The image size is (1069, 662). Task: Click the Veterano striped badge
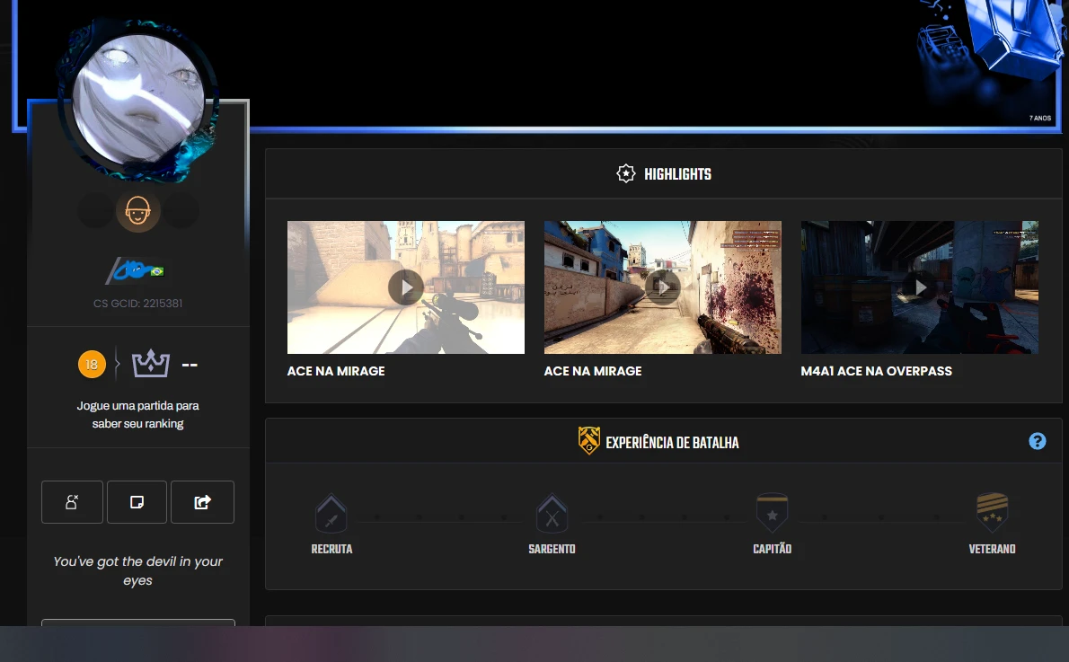coord(992,513)
